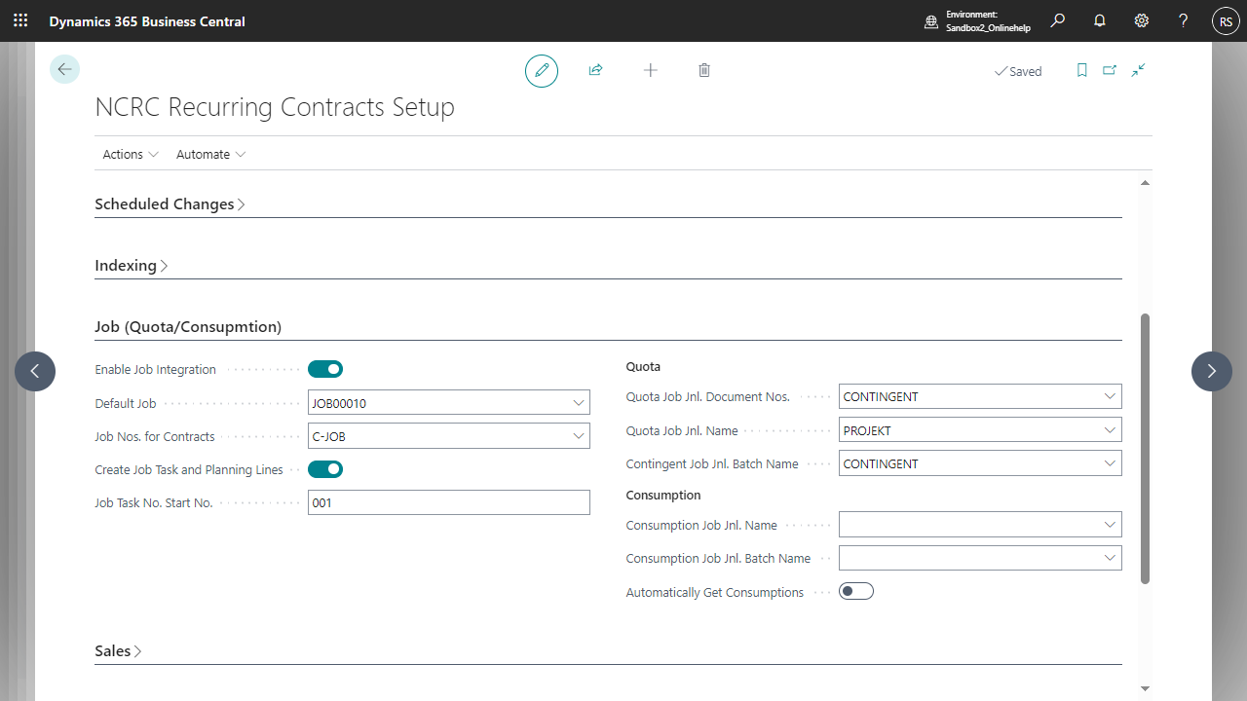The height and width of the screenshot is (701, 1247).
Task: Toggle Create Job Task and Planning Lines
Action: [325, 469]
